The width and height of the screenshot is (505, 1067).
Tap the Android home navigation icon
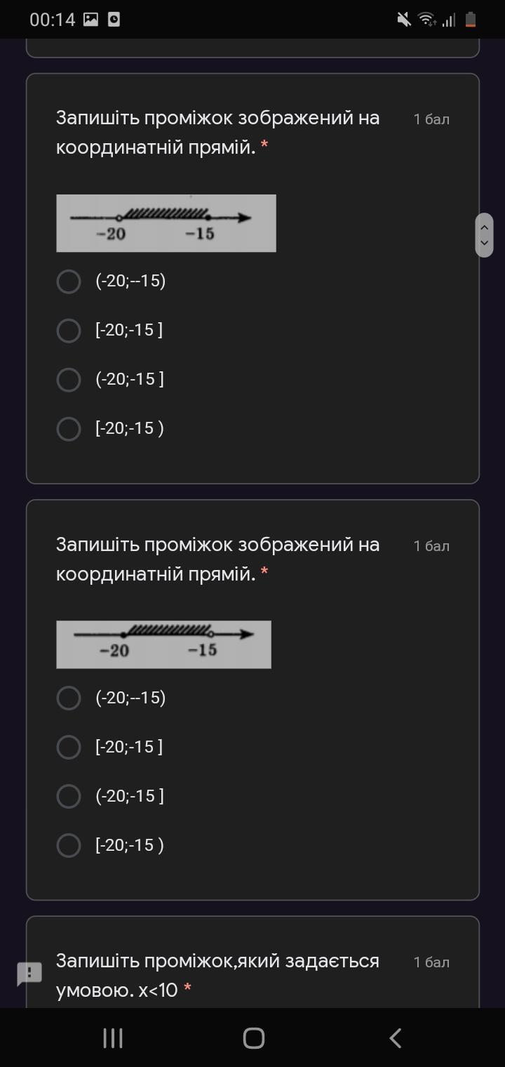coord(253,1038)
